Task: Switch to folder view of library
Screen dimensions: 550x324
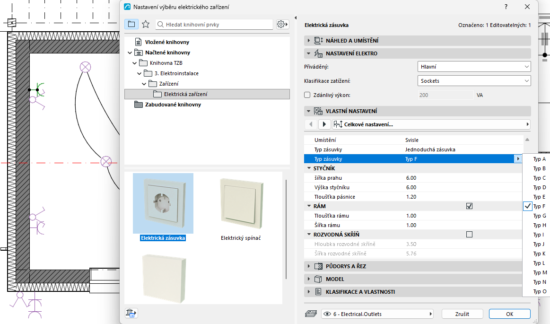Action: [131, 24]
